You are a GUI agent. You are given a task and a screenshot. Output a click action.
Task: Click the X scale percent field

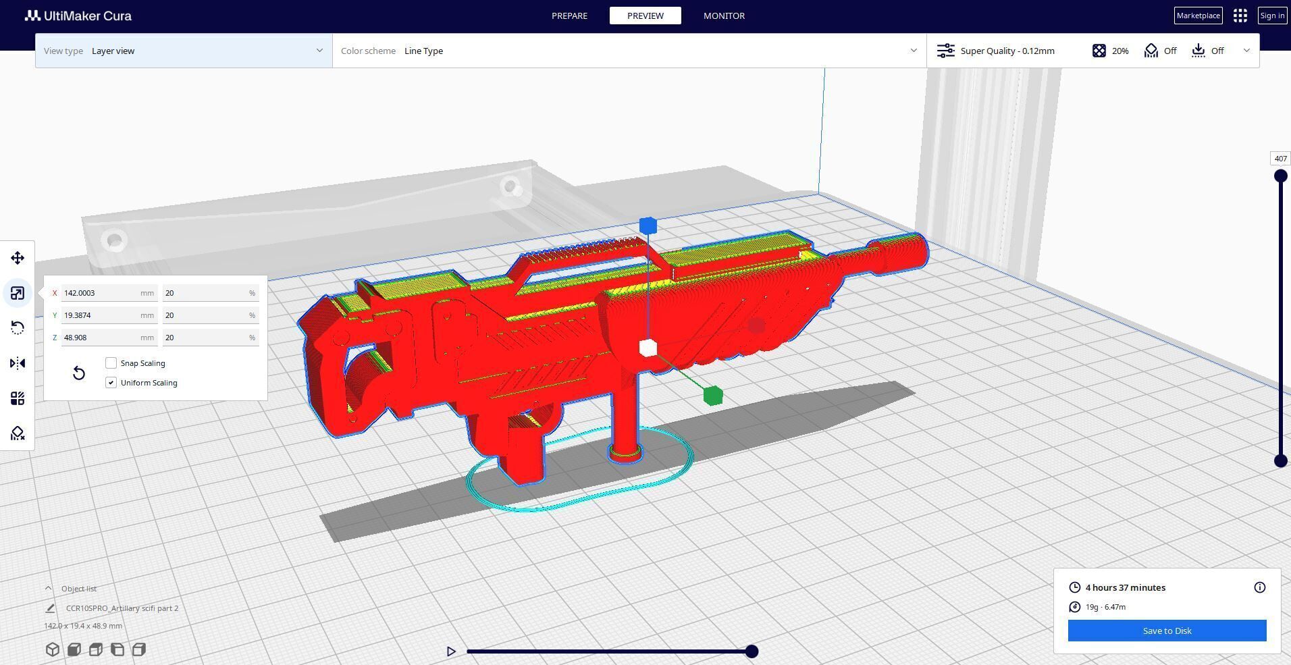point(211,293)
